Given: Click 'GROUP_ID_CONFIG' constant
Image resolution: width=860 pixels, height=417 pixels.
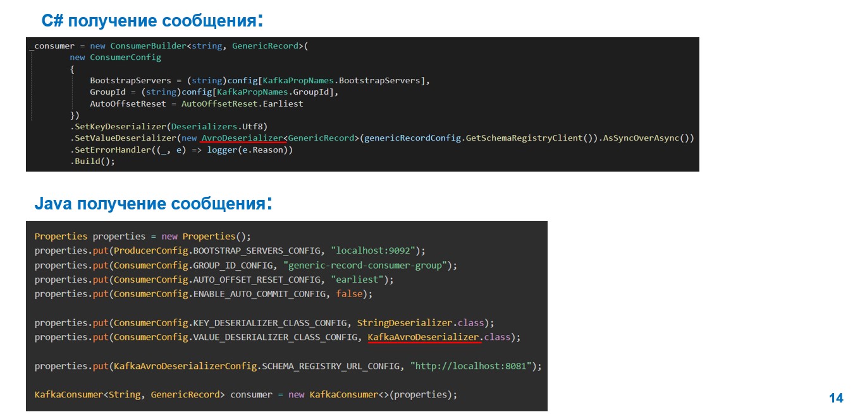Looking at the screenshot, I should [233, 265].
